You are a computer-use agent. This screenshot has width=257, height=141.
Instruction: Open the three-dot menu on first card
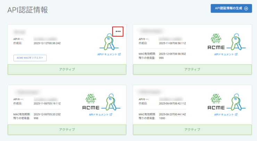click(118, 31)
